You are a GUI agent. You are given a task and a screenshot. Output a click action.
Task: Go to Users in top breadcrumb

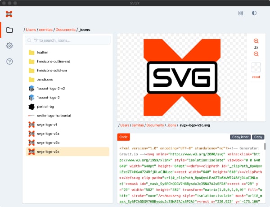[31, 30]
